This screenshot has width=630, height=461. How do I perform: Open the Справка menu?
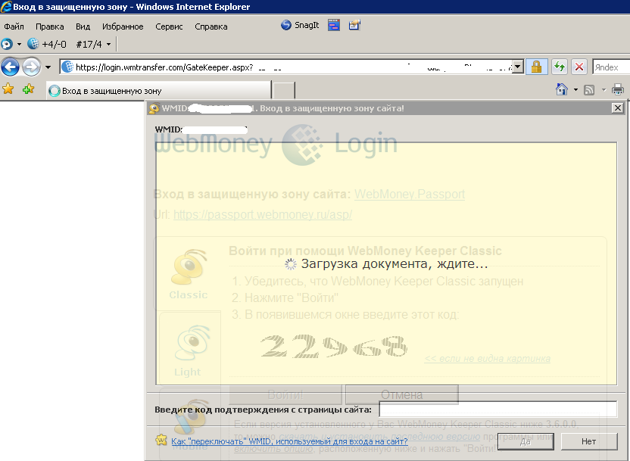point(211,26)
